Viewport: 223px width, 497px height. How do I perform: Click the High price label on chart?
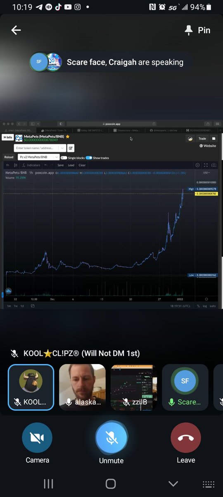coord(202,189)
